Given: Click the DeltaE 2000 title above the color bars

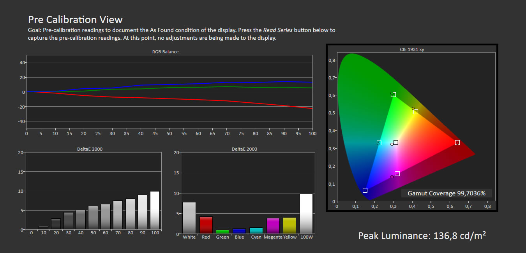Looking at the screenshot, I should click(x=244, y=149).
